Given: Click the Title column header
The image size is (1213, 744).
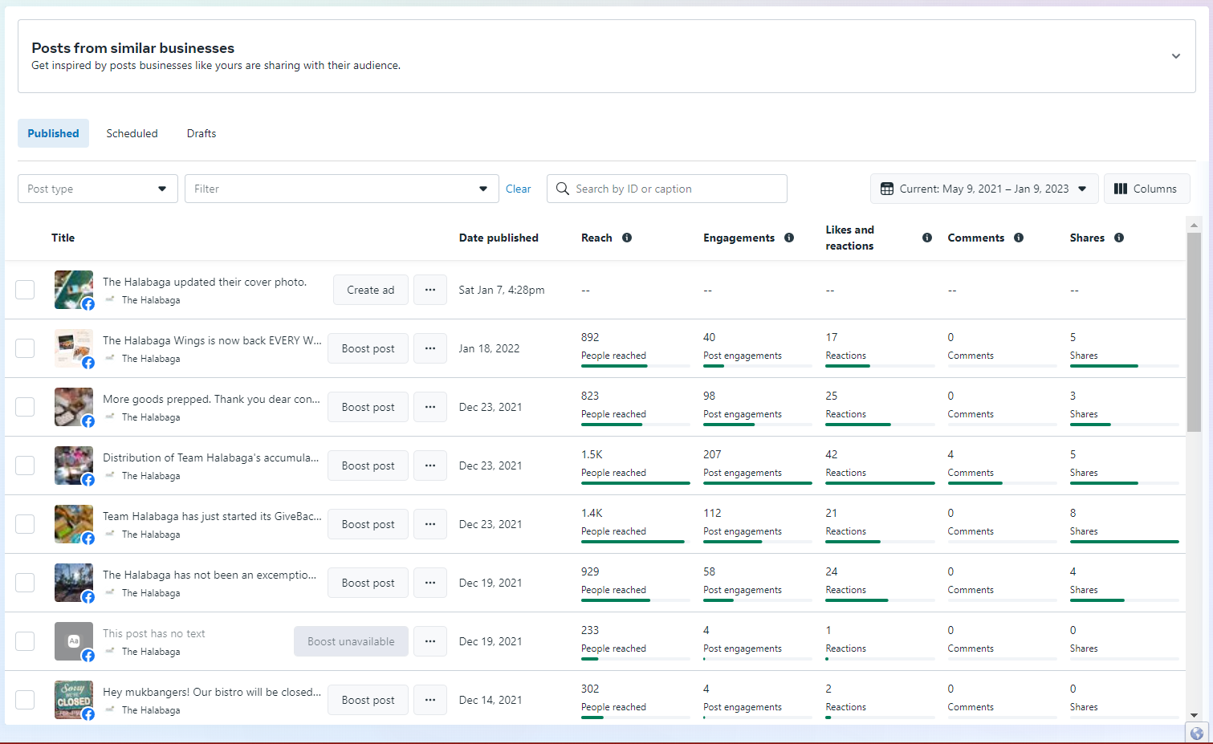Looking at the screenshot, I should coord(63,238).
